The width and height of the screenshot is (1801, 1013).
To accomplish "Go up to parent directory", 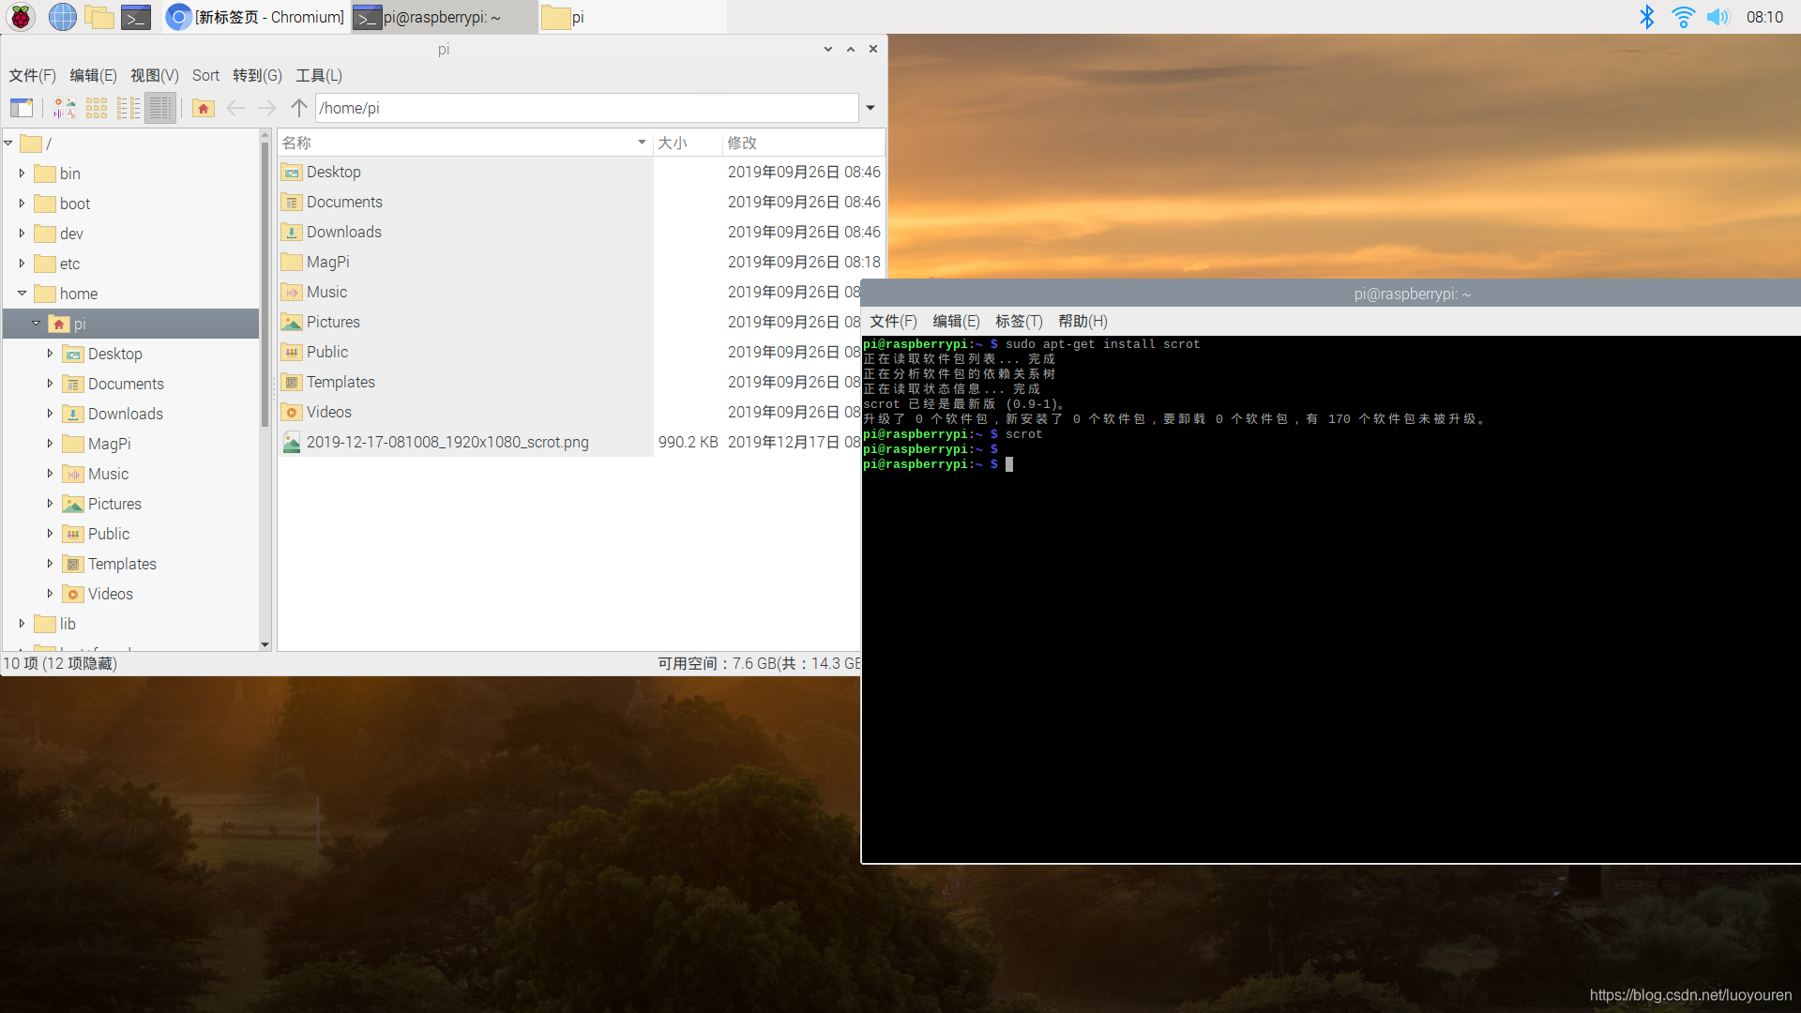I will pos(299,108).
